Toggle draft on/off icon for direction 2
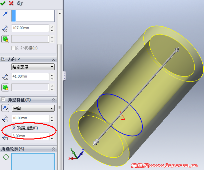This screenshot has width=204, height=170. [x=5, y=87]
